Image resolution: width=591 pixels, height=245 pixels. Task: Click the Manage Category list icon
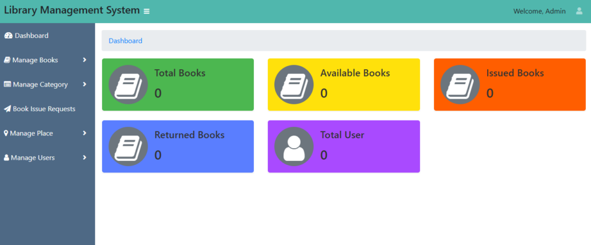click(x=8, y=84)
